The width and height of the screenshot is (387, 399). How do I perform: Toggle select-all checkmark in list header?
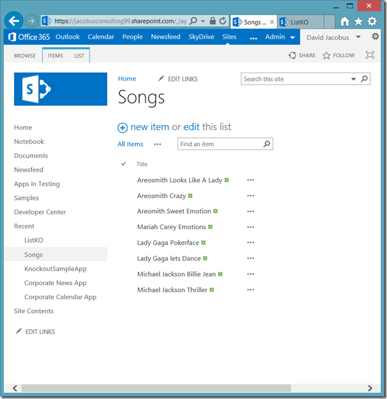pyautogui.click(x=123, y=164)
